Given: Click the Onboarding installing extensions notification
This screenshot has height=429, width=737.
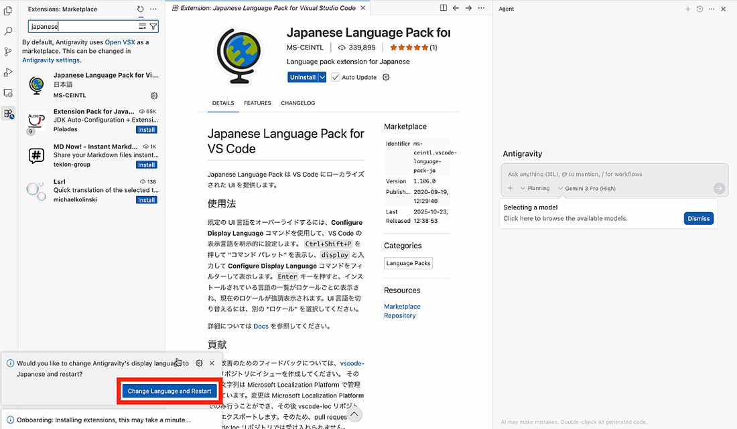Looking at the screenshot, I should click(105, 420).
